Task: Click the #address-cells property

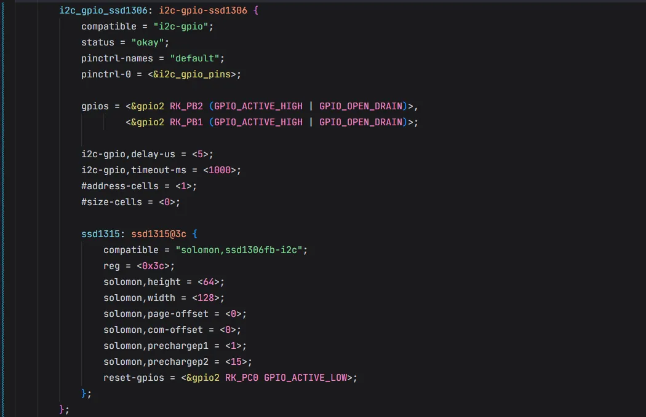Action: pyautogui.click(x=120, y=186)
